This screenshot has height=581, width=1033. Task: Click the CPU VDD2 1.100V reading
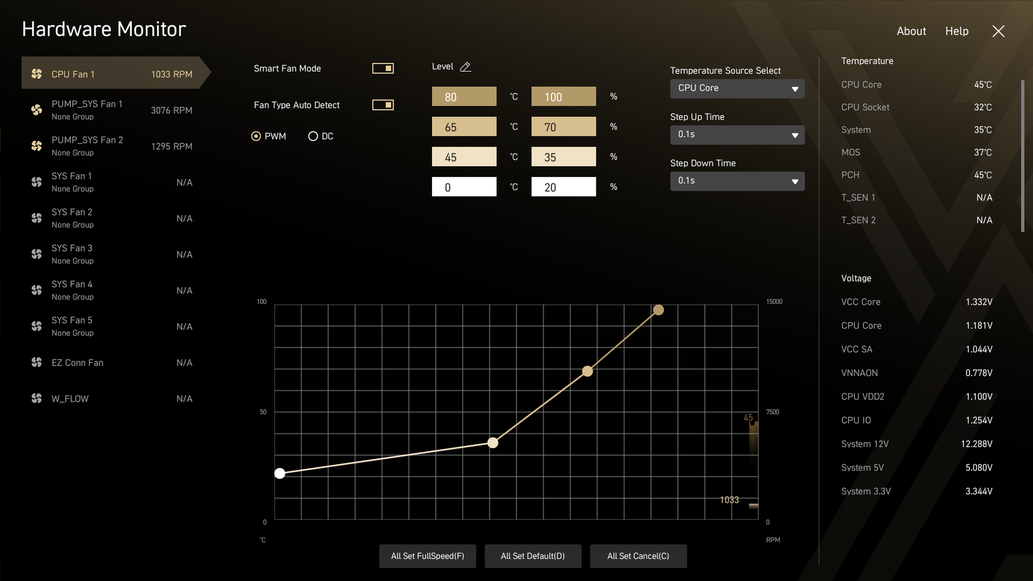point(917,396)
